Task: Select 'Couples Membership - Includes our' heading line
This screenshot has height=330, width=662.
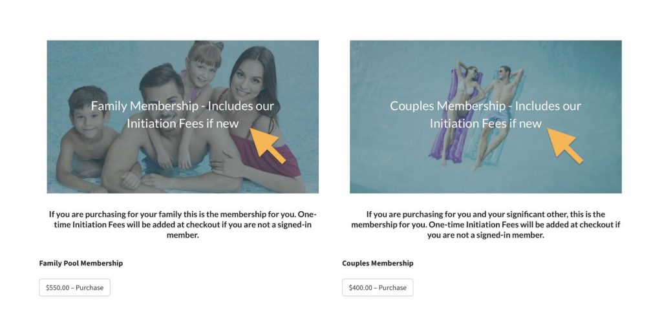Action: [486, 106]
